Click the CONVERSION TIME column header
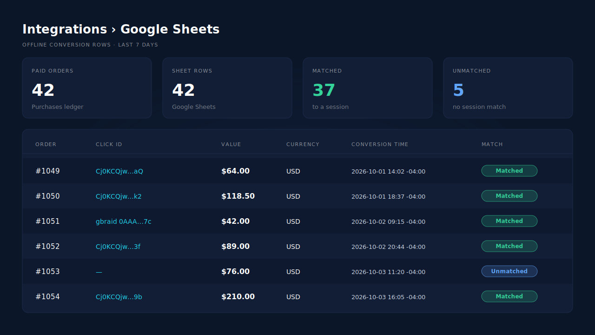595x335 pixels. tap(380, 144)
